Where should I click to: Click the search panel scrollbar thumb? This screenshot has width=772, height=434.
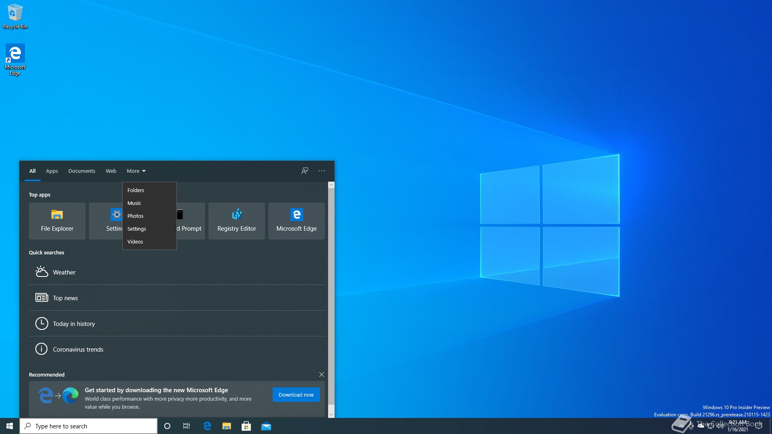[x=331, y=296]
